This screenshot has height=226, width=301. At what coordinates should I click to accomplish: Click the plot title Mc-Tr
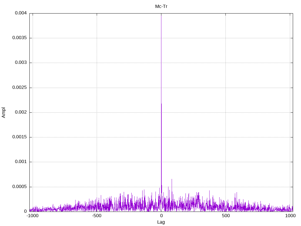(161, 6)
